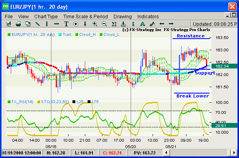This screenshot has width=239, height=158.
Task: Click the Cloud_L legend entry
Action: [110, 35]
